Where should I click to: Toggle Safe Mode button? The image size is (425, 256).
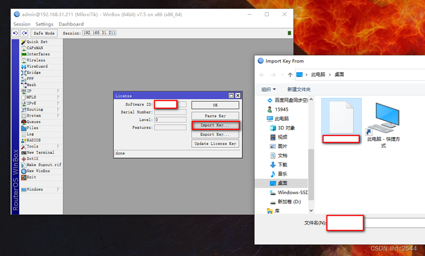point(44,33)
